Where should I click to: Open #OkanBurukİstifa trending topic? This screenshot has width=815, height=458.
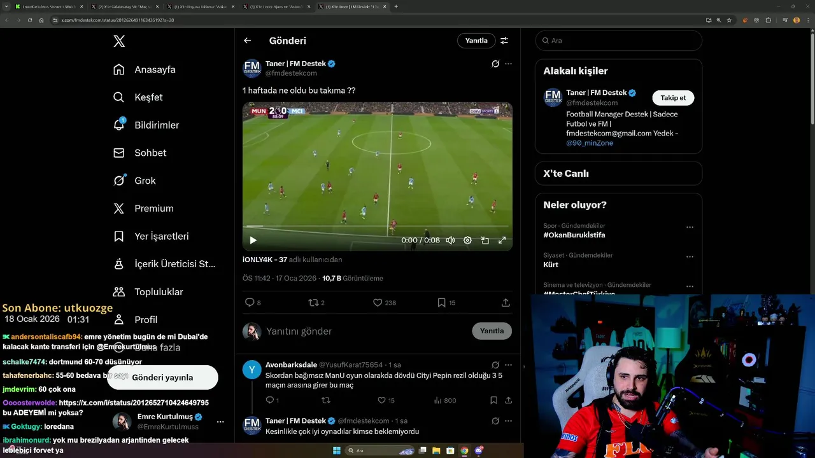574,235
